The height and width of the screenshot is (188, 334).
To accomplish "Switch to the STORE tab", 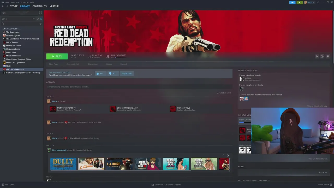I will pyautogui.click(x=14, y=6).
